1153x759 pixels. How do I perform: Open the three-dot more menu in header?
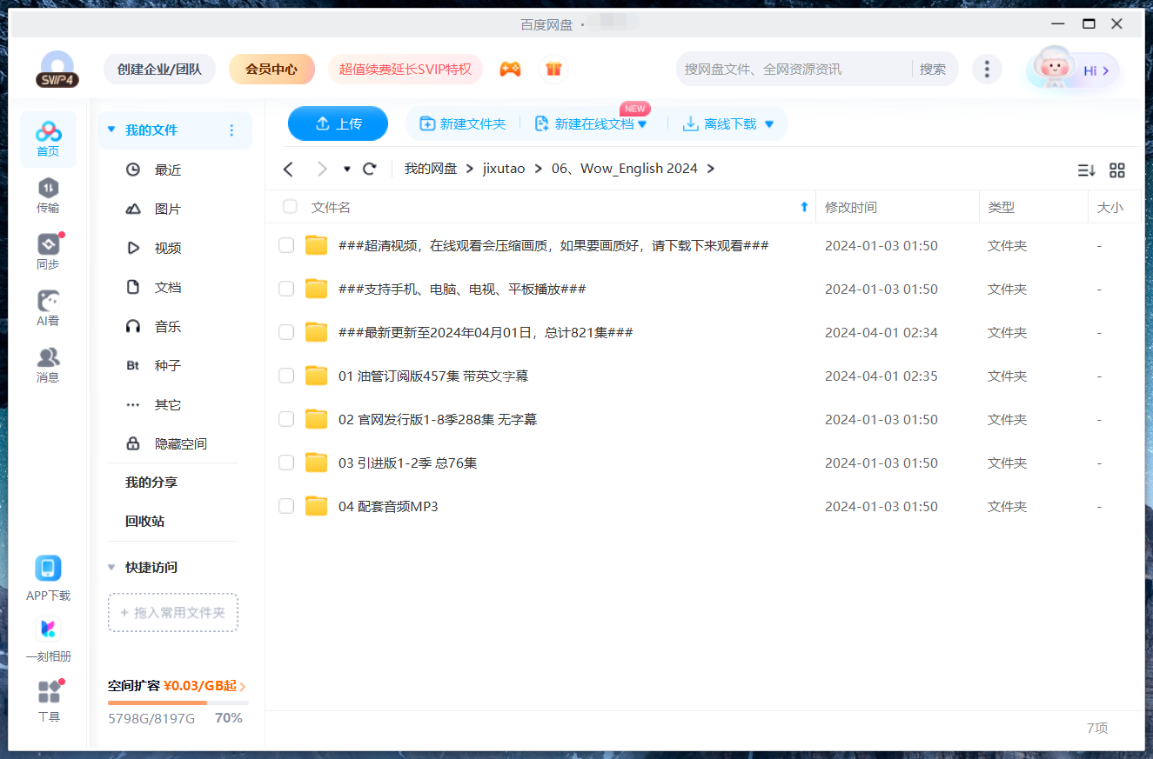click(986, 70)
